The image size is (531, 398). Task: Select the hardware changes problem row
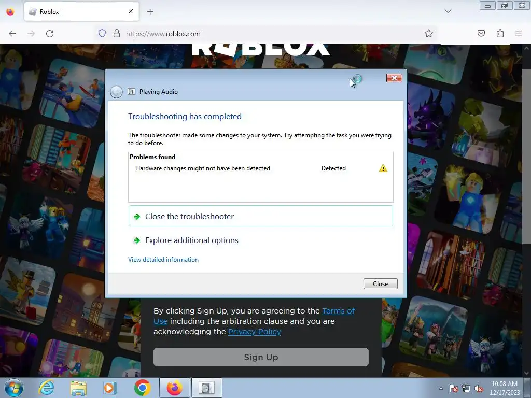point(261,168)
